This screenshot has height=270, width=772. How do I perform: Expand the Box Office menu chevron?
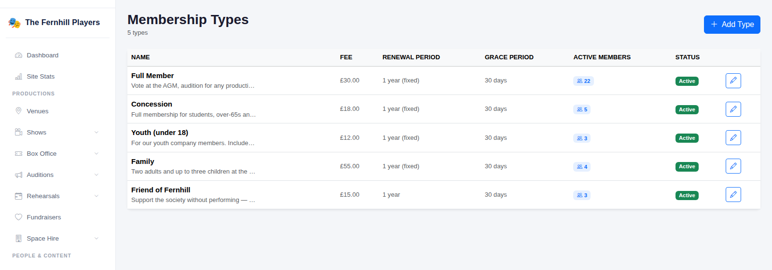coord(96,154)
